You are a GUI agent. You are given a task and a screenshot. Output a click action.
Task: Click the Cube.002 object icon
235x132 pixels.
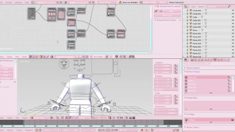[x=191, y=23]
